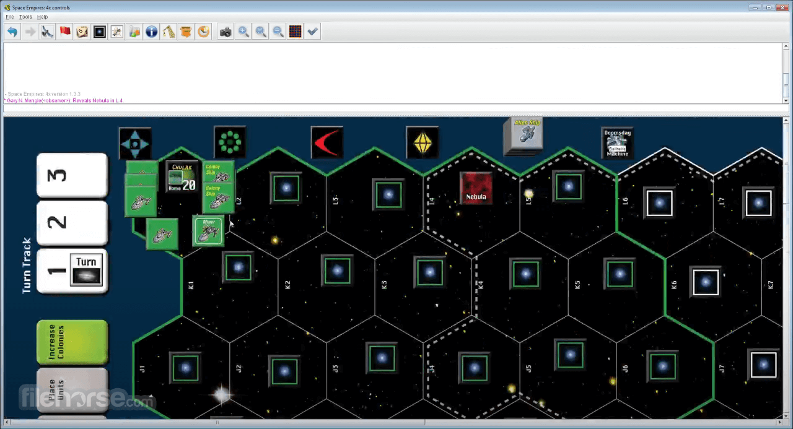This screenshot has width=793, height=429.
Task: Click the white-framed marker in hex L6
Action: (659, 203)
